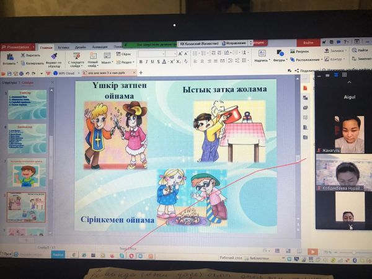Toggle Bold formatting in font group
This screenshot has width=372, height=279.
[x=142, y=62]
